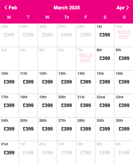The image size is (133, 164).
Task: Choose the 22nd date cell
Action: [105, 106]
